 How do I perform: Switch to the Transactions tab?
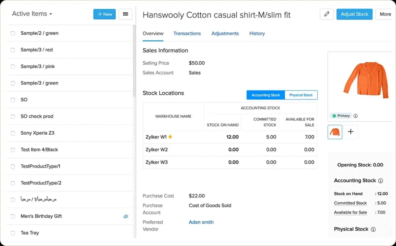187,33
